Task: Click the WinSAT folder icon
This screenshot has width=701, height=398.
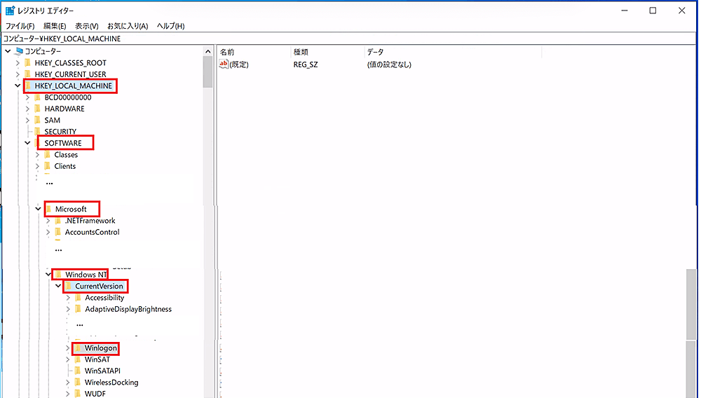Action: pyautogui.click(x=78, y=359)
